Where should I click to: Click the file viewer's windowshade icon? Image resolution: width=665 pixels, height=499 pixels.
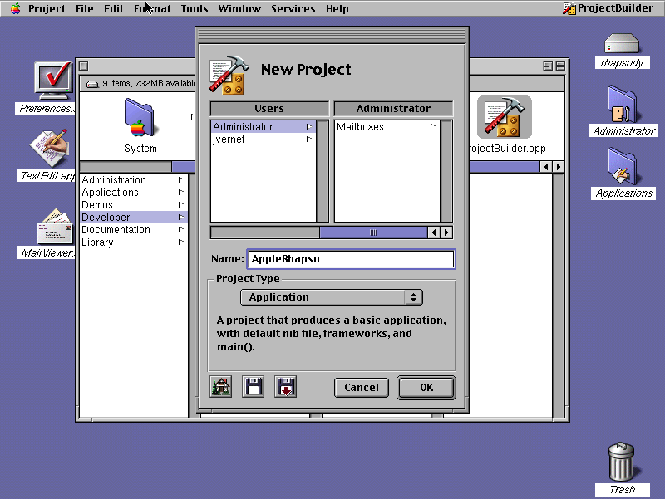point(560,66)
